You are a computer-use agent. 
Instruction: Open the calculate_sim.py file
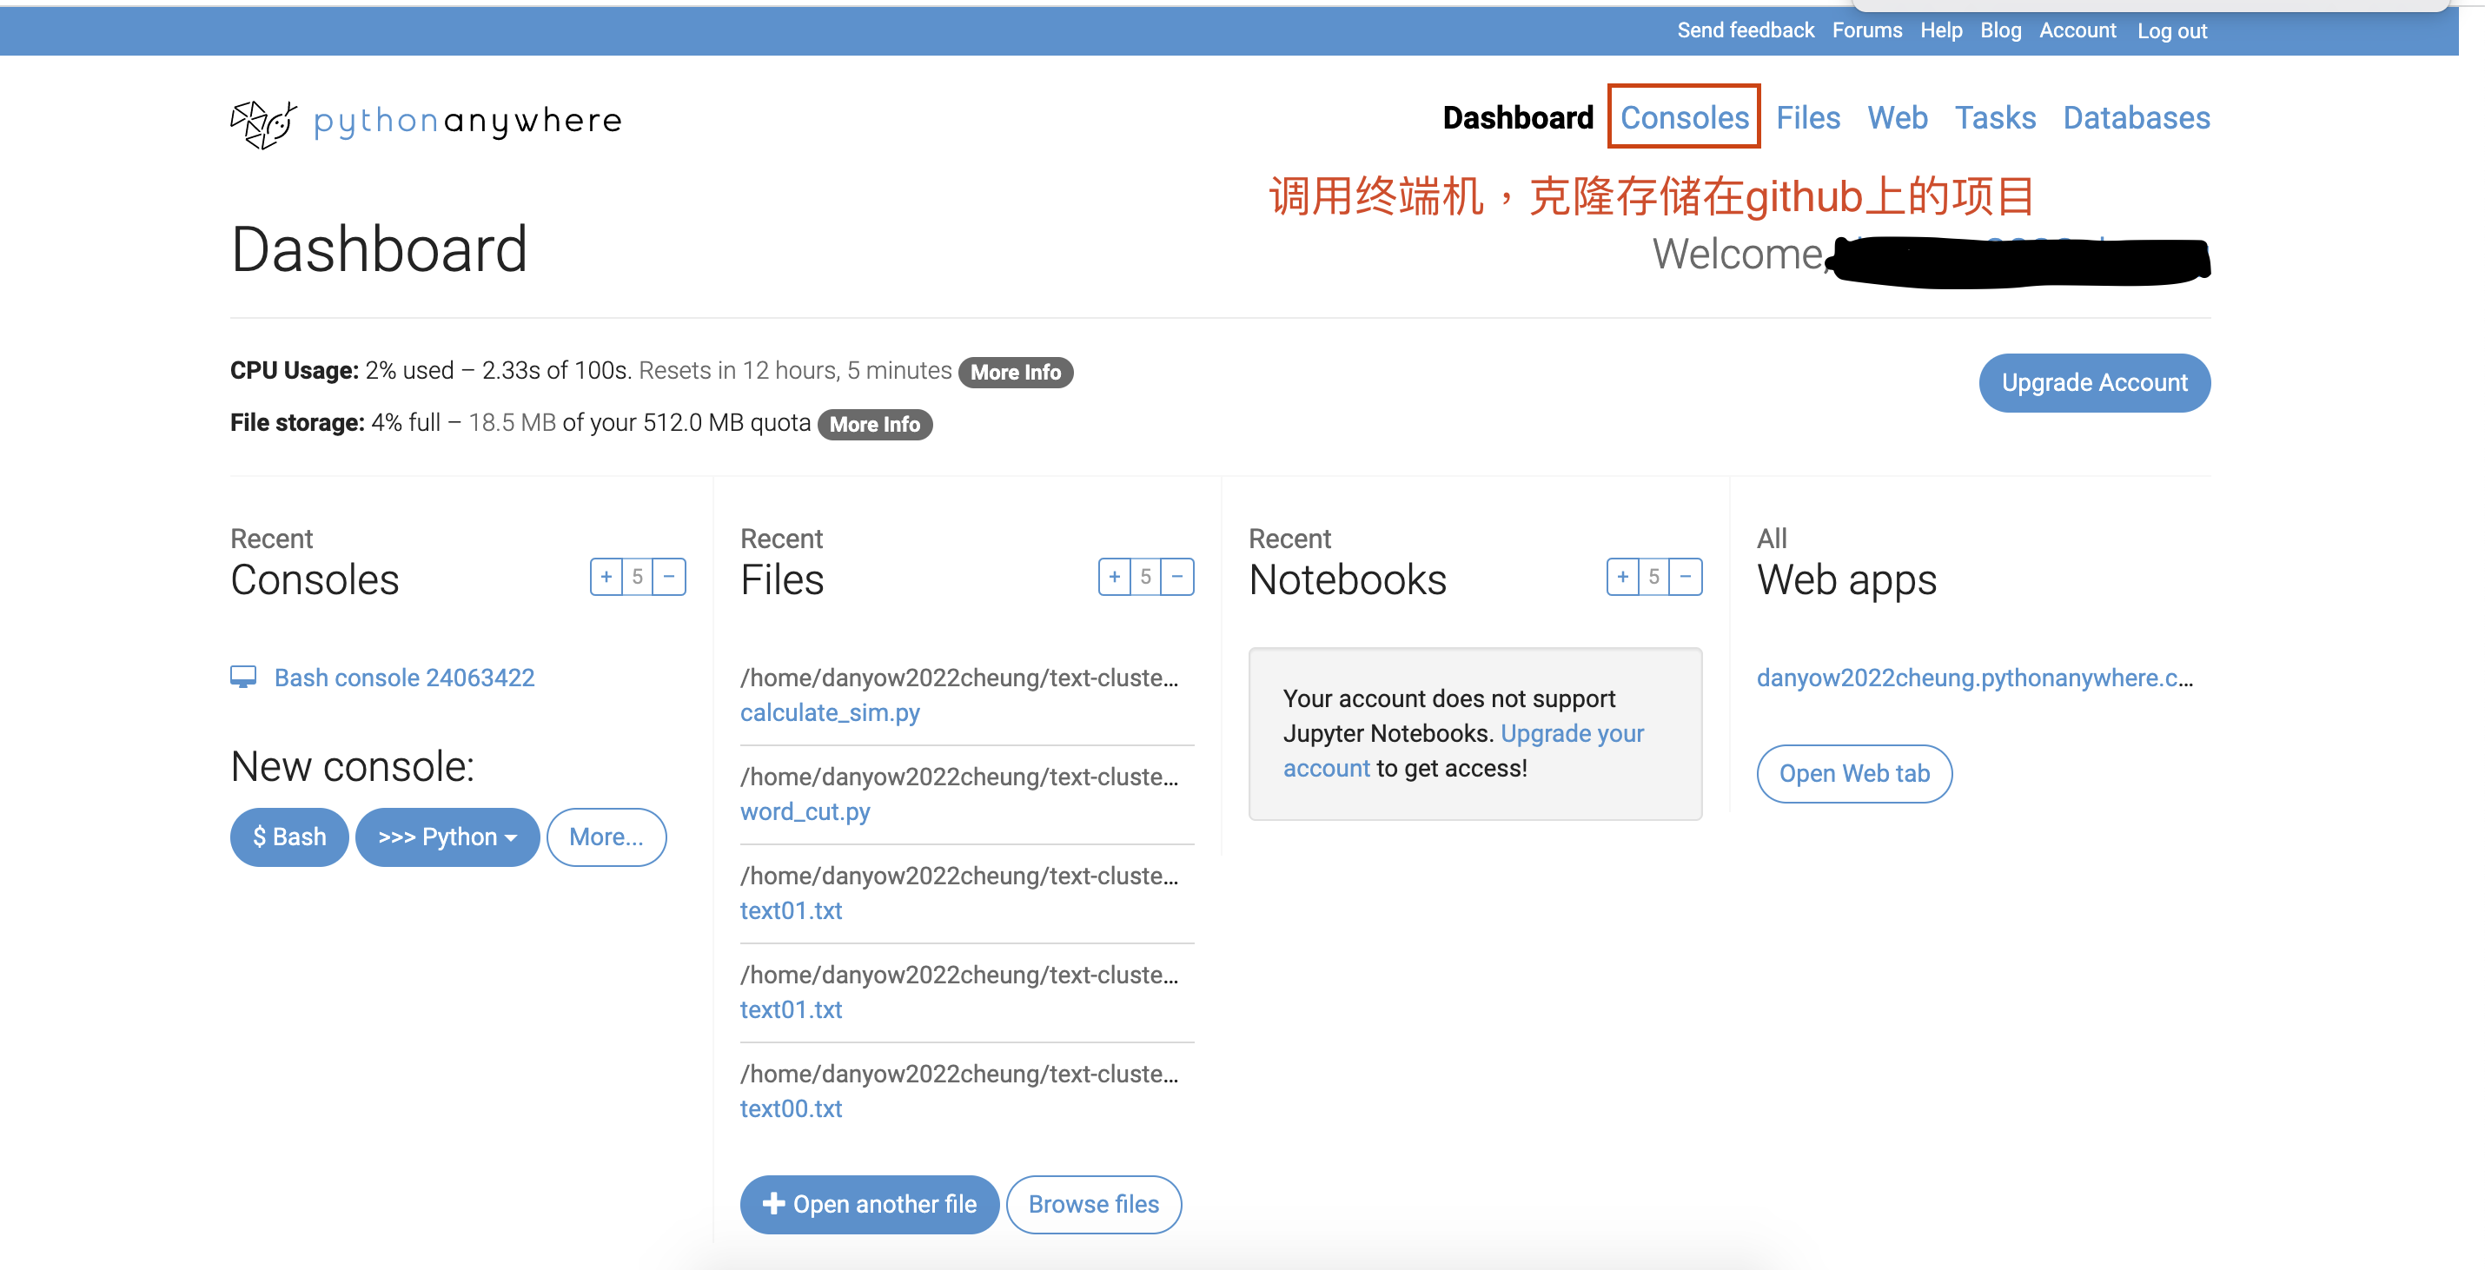[829, 712]
